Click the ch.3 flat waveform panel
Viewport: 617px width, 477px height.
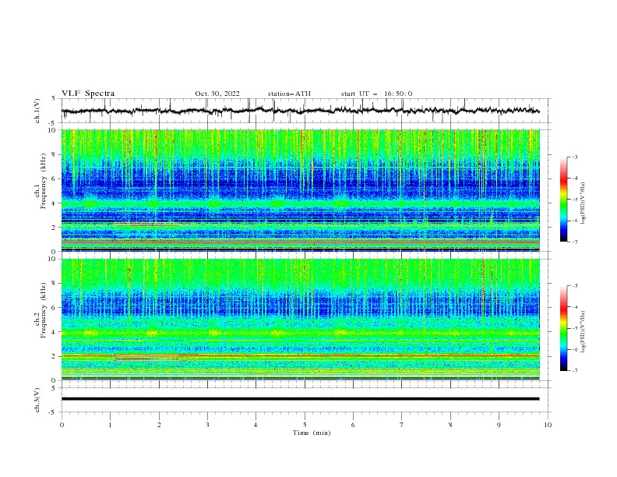305,400
